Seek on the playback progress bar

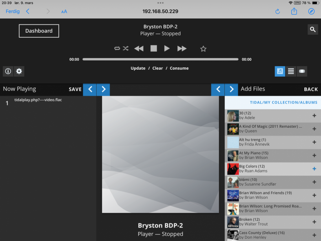click(x=160, y=59)
